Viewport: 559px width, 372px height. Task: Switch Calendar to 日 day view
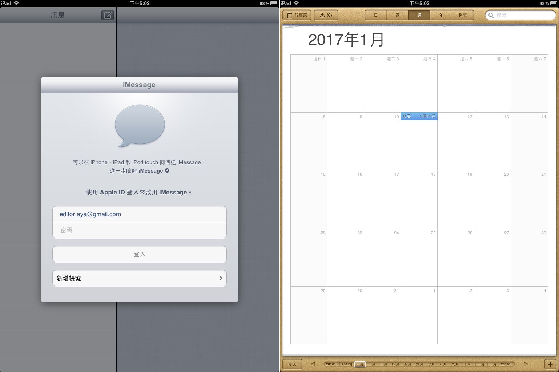(x=375, y=15)
